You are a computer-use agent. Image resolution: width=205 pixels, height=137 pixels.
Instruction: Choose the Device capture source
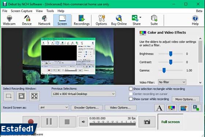coord(27,20)
